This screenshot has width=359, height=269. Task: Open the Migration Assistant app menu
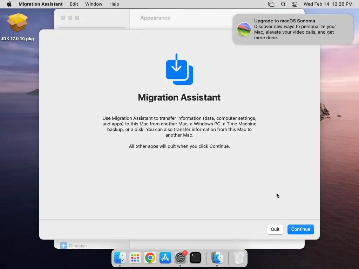[41, 4]
